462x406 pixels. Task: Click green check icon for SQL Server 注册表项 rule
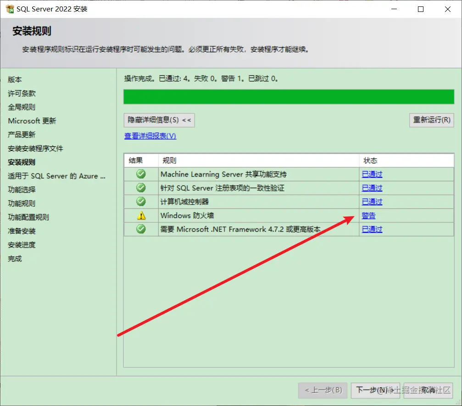(x=141, y=188)
